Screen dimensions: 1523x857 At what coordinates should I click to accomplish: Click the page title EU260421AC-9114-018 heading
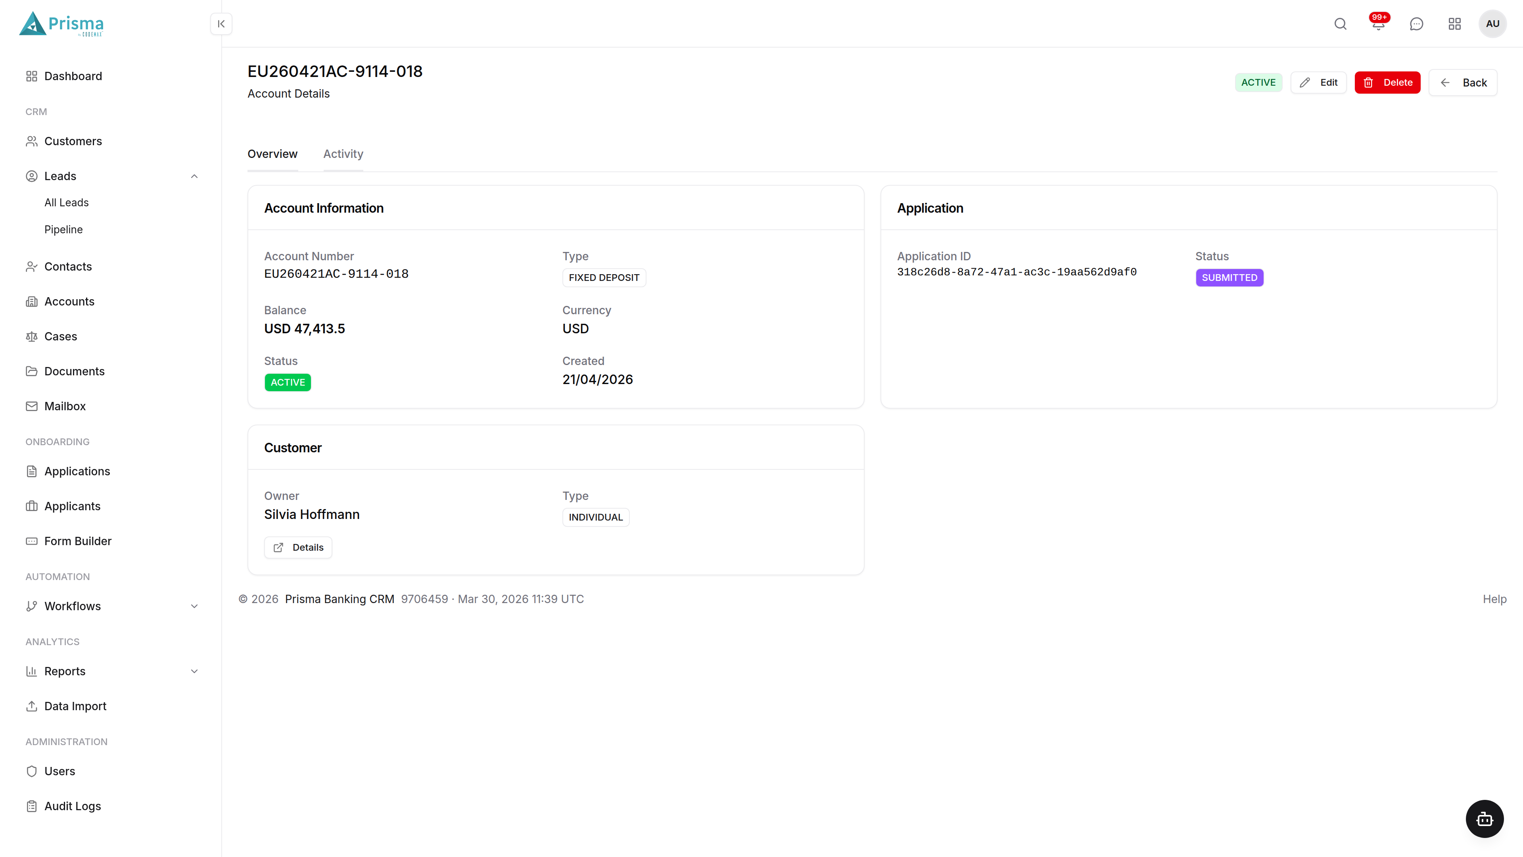coord(335,71)
